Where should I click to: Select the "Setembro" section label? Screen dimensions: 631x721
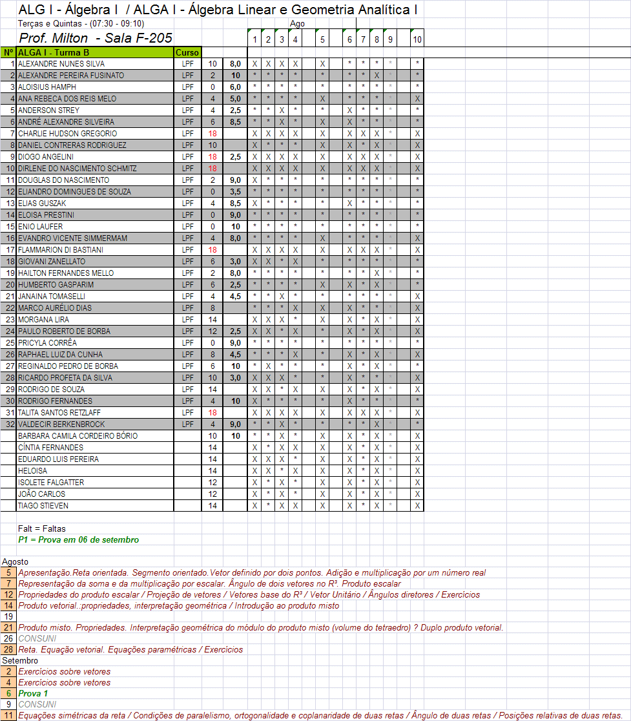(20, 661)
